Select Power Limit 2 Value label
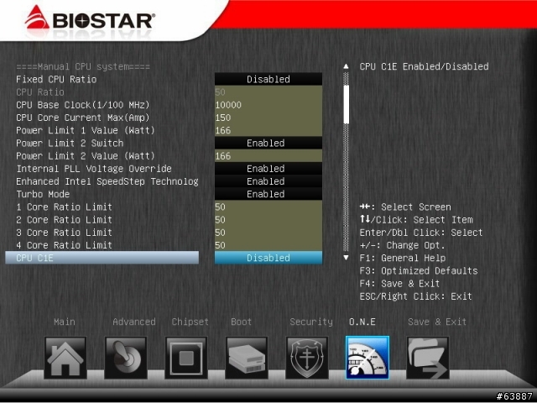 (x=86, y=156)
